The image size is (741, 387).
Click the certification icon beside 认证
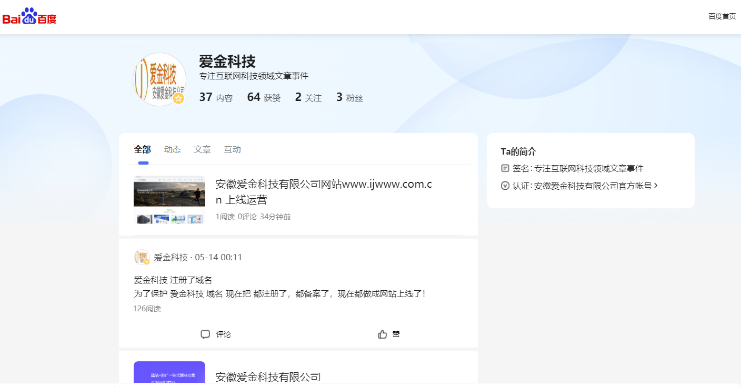click(505, 186)
